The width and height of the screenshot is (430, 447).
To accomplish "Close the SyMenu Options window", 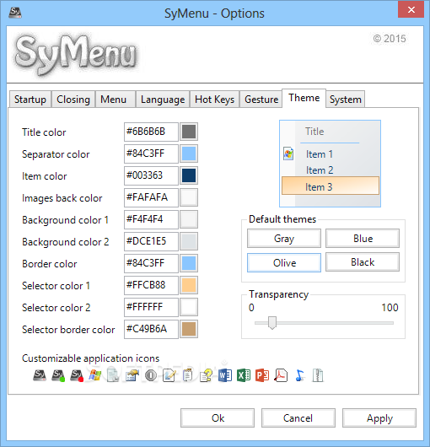I will (411, 9).
